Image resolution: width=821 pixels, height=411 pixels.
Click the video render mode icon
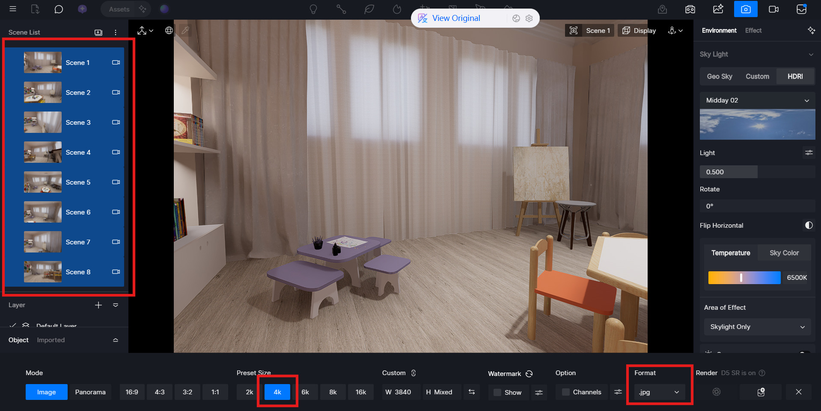[773, 9]
